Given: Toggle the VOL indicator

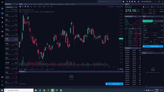Looking at the screenshot, I should tap(52, 7).
